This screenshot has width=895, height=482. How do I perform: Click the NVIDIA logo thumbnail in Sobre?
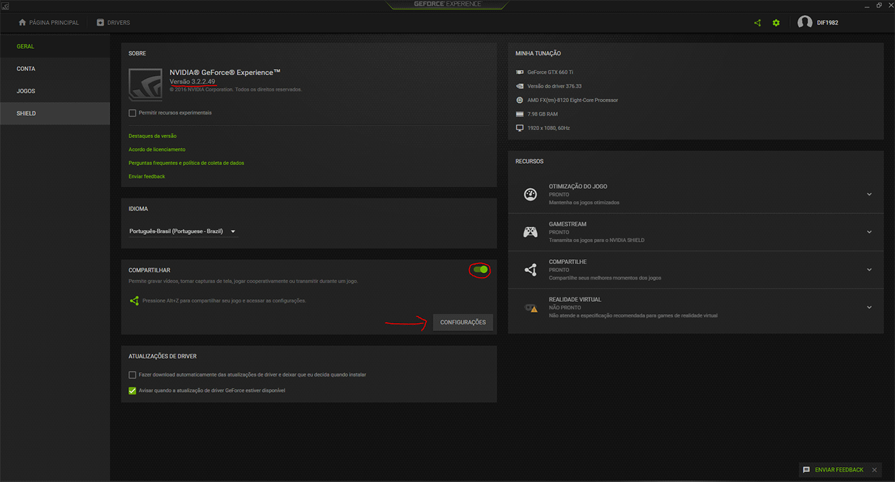click(145, 85)
